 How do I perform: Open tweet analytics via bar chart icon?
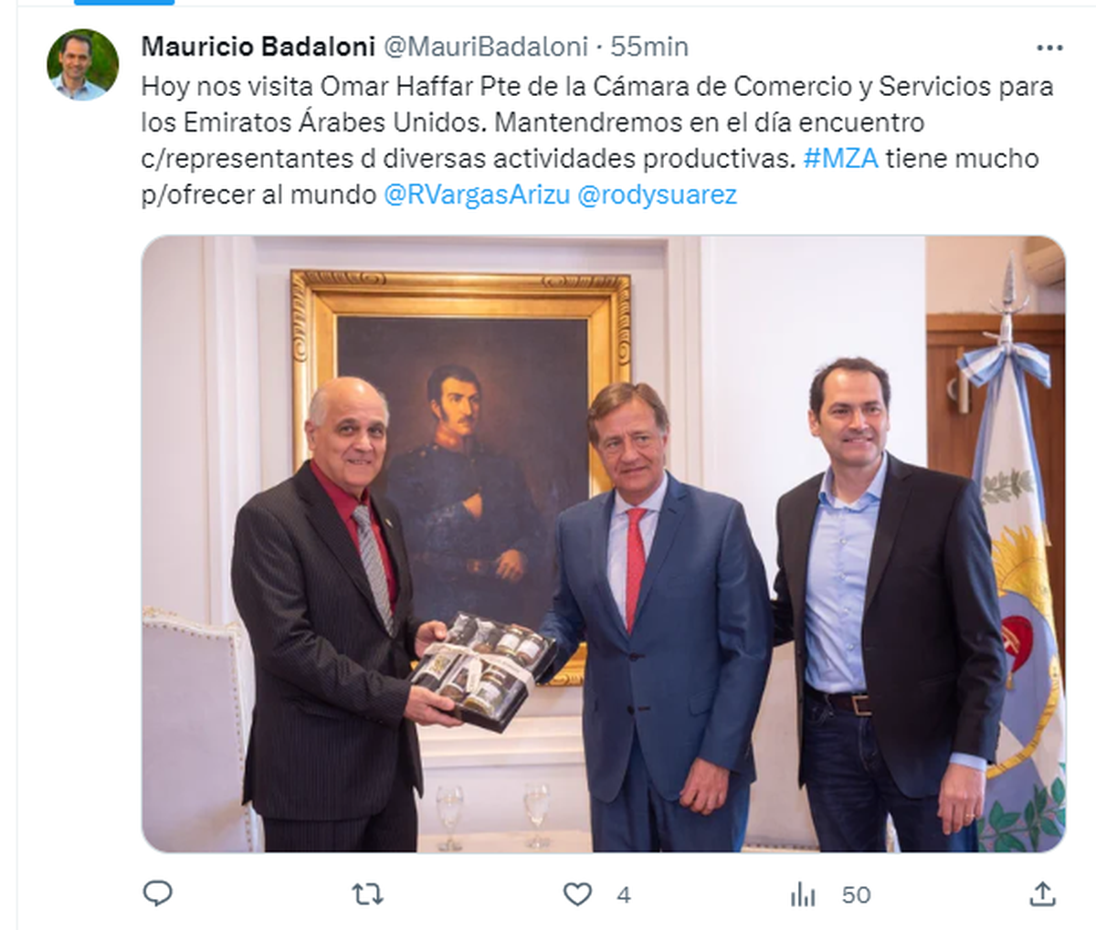click(803, 894)
